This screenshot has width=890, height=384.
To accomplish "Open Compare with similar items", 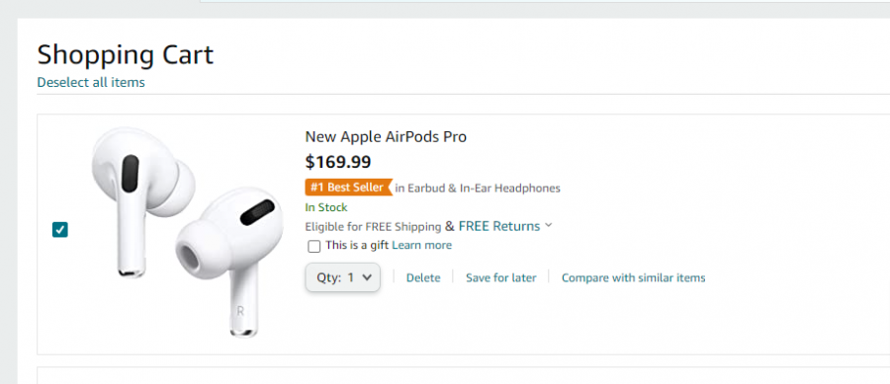I will [x=634, y=278].
